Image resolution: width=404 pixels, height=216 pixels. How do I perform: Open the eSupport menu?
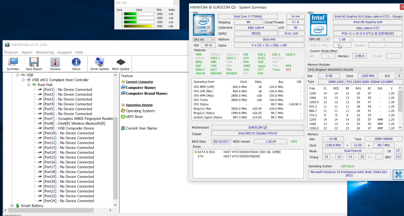64,52
